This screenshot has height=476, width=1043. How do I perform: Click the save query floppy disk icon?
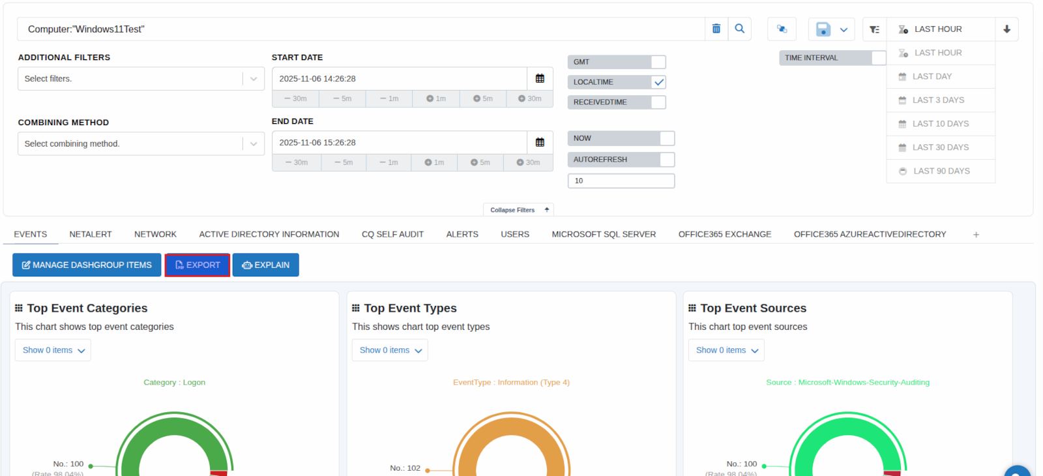(823, 29)
